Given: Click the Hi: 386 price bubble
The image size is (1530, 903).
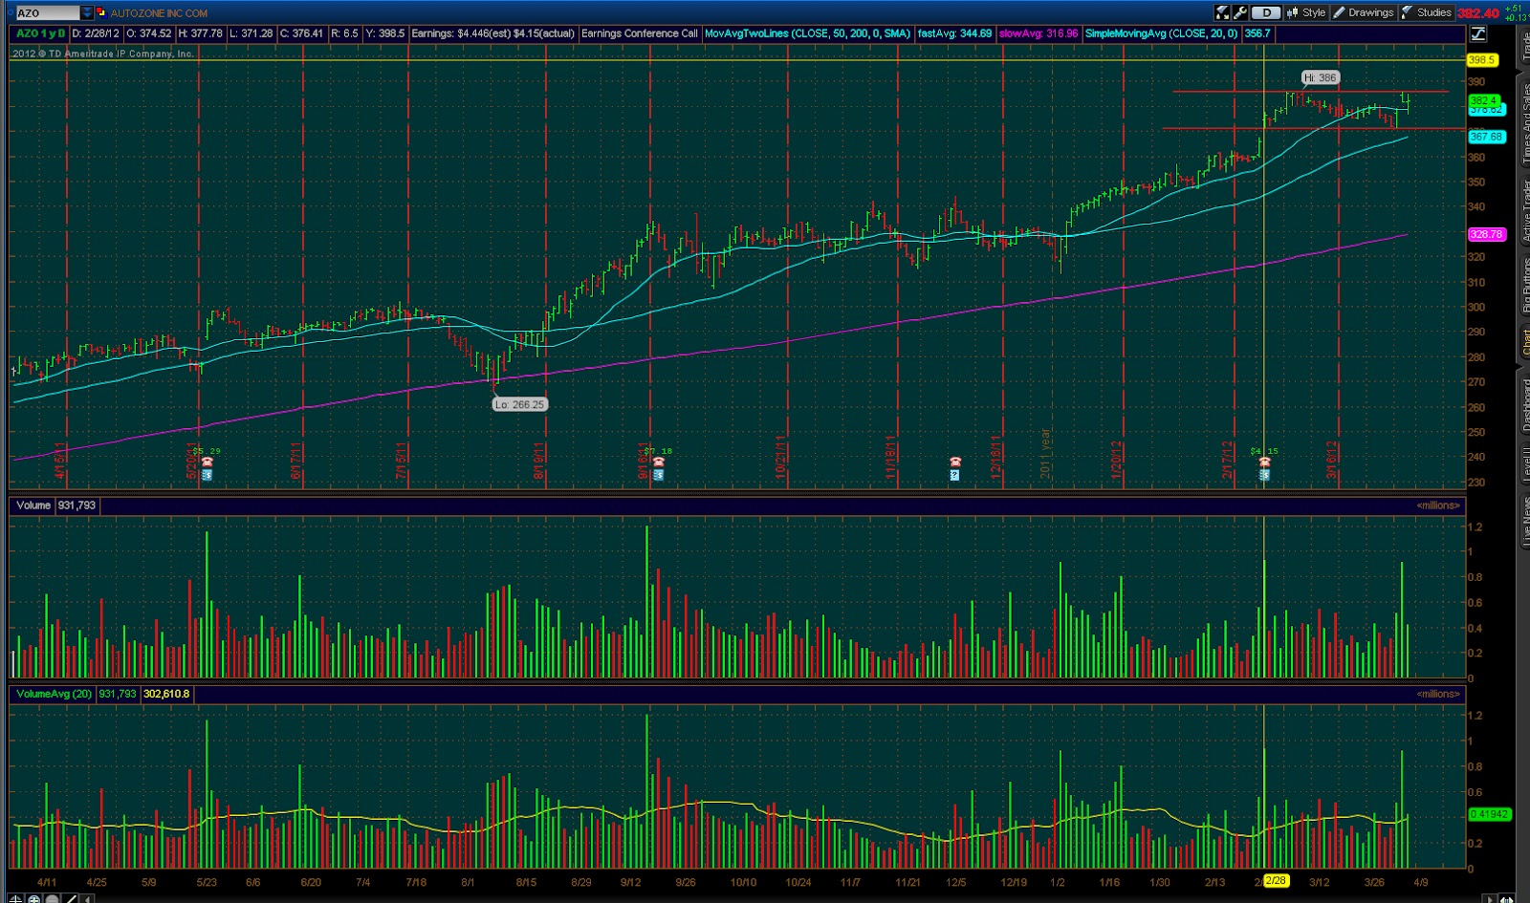Looking at the screenshot, I should tap(1320, 77).
